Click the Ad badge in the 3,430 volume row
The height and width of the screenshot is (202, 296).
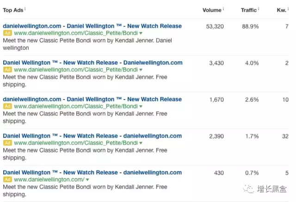click(x=7, y=70)
